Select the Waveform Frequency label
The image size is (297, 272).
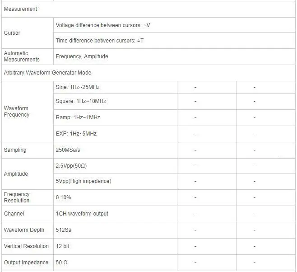click(17, 112)
